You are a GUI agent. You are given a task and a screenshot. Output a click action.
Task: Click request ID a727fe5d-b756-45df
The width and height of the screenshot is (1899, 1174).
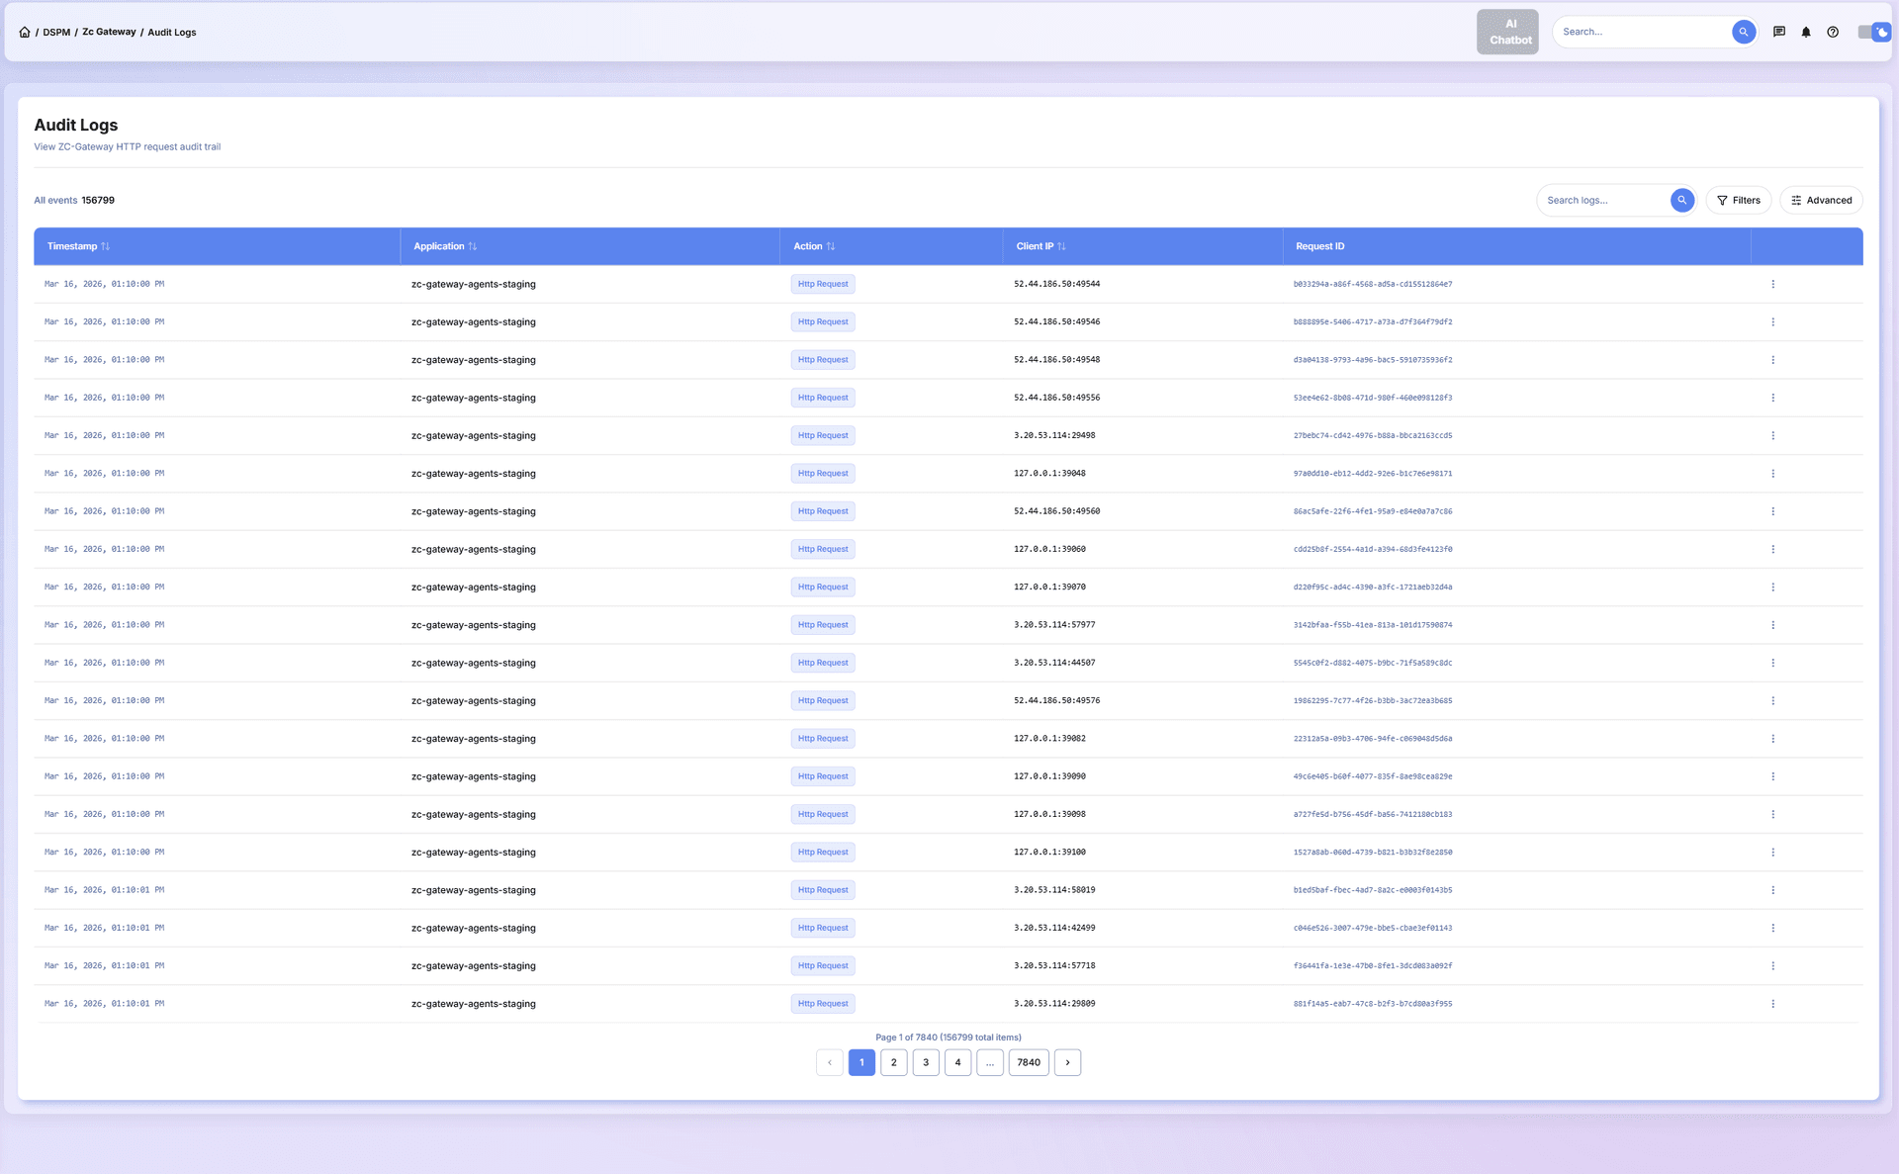click(1373, 814)
